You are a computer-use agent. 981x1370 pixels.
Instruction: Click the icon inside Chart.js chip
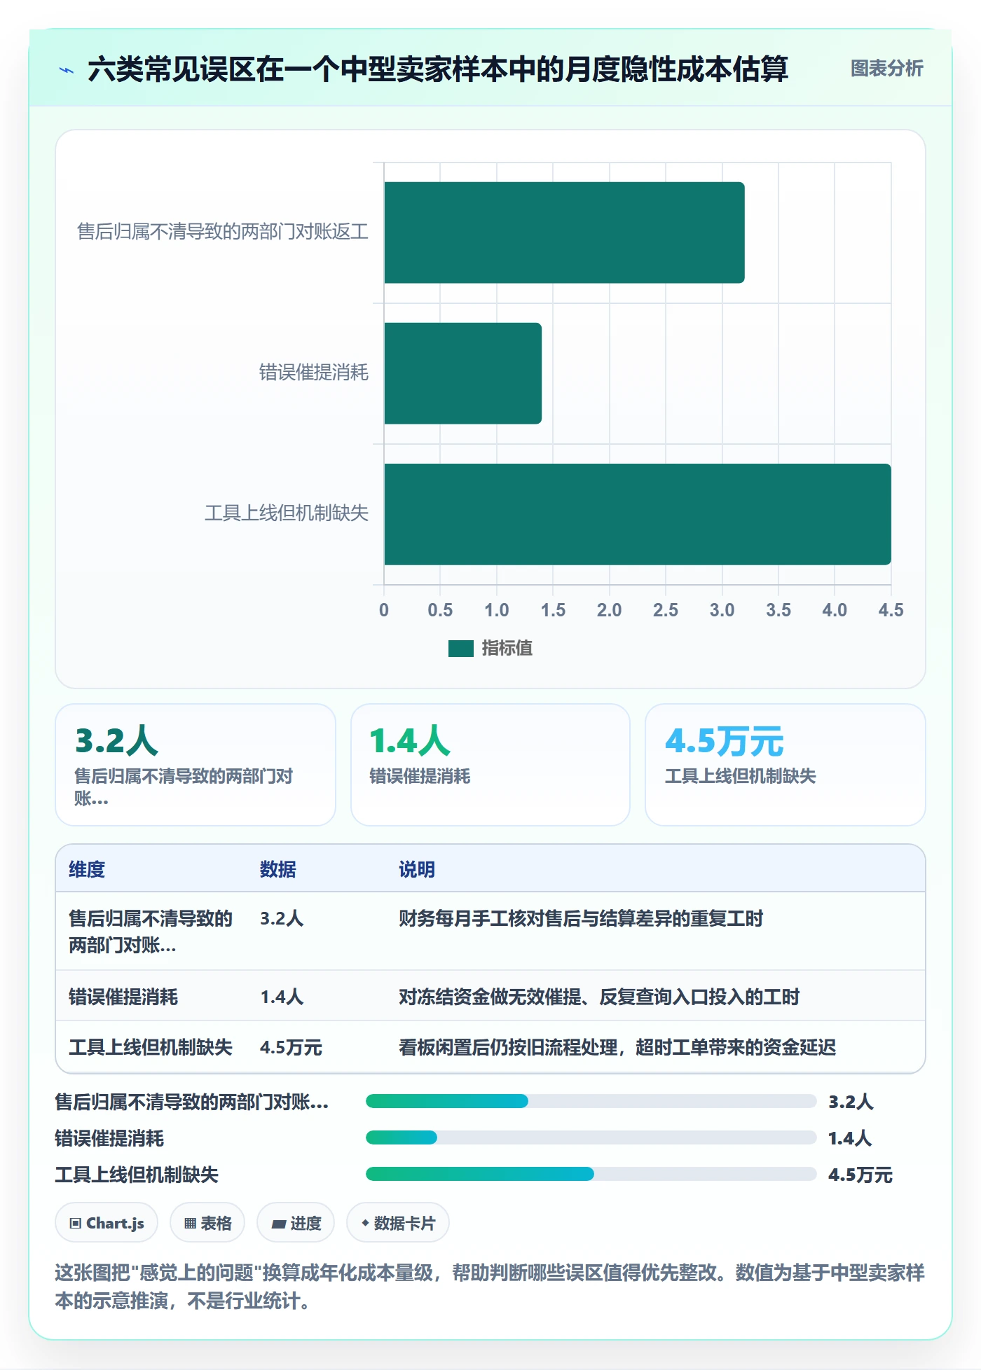tap(76, 1224)
